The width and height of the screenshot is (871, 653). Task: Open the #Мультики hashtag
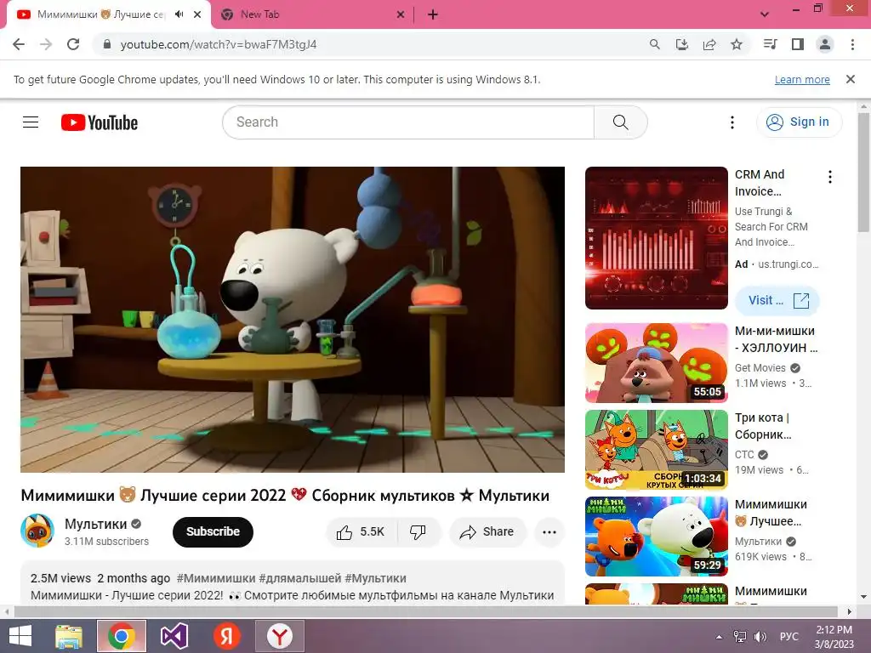pos(375,578)
